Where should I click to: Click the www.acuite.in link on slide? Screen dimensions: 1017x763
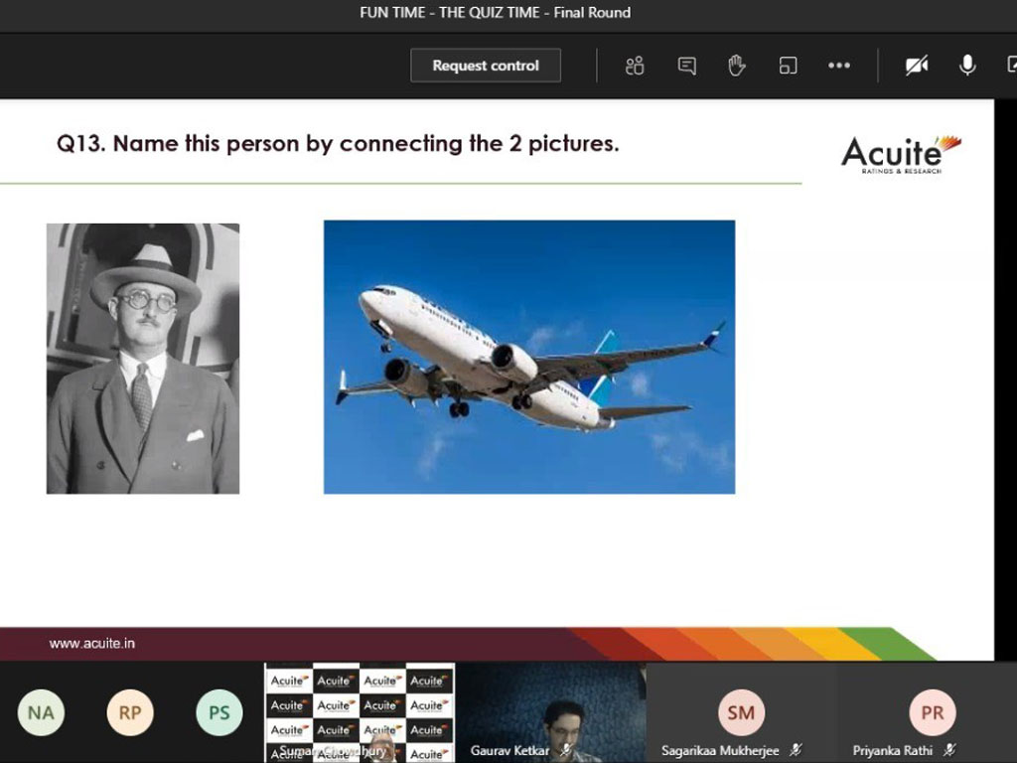(92, 643)
